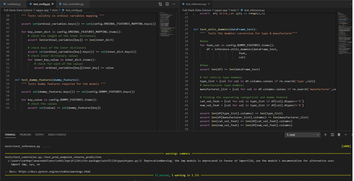Click '# check inner dictionary values' comment

pyautogui.click(x=53, y=56)
